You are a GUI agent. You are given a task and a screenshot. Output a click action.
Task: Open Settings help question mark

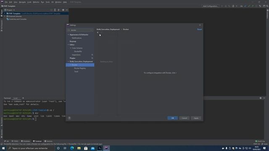pyautogui.click(x=69, y=118)
